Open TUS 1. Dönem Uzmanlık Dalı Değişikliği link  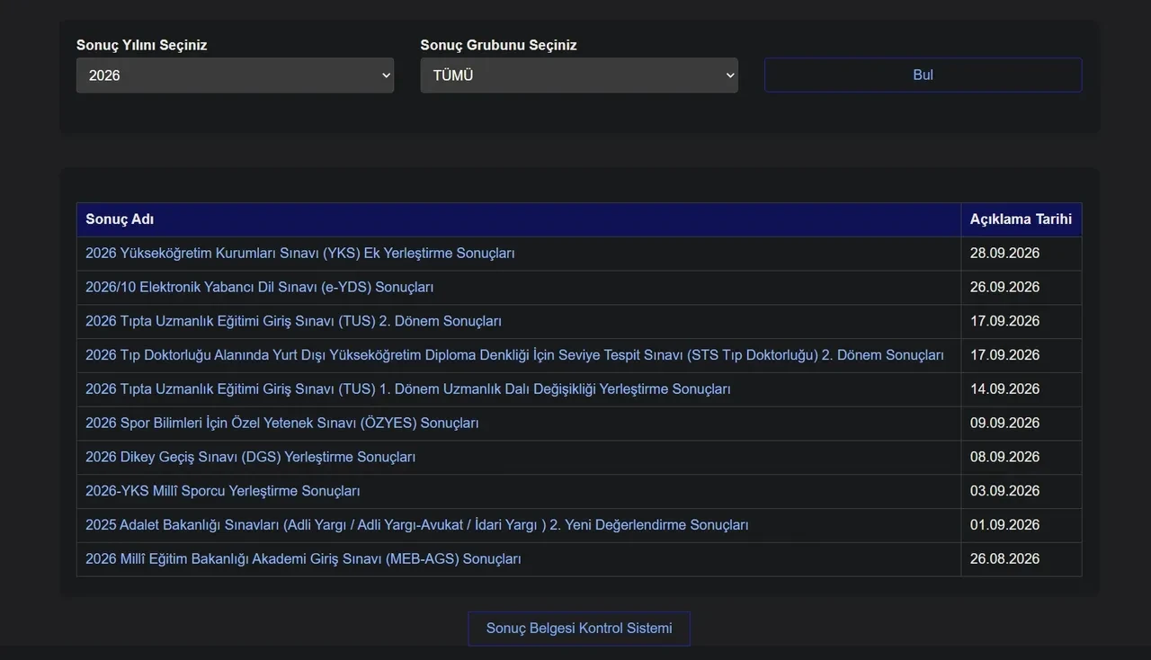click(408, 389)
